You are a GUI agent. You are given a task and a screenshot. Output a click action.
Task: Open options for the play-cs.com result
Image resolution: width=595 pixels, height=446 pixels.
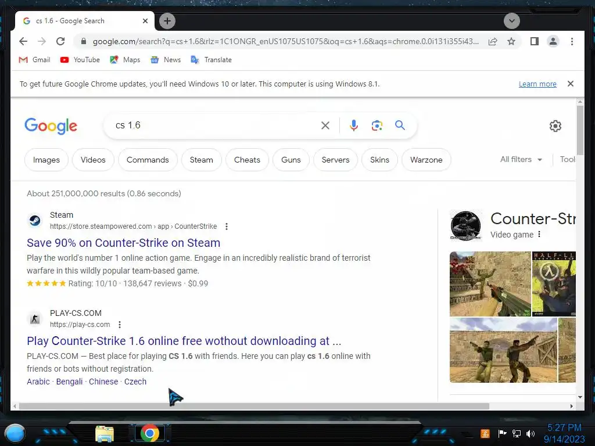tap(120, 325)
